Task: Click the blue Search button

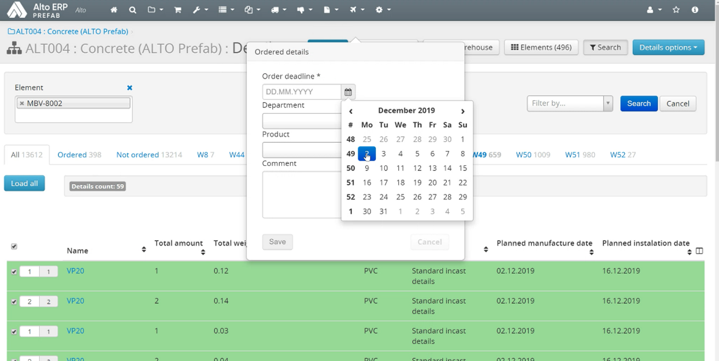Action: tap(639, 103)
